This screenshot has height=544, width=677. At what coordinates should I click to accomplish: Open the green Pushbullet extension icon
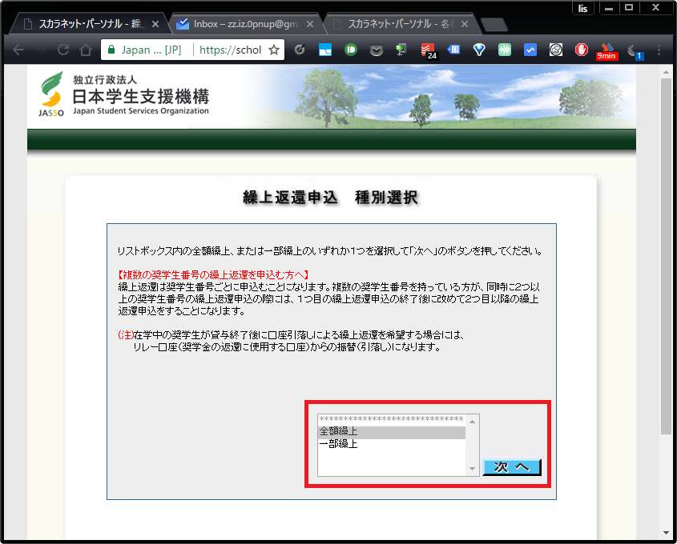tap(351, 50)
